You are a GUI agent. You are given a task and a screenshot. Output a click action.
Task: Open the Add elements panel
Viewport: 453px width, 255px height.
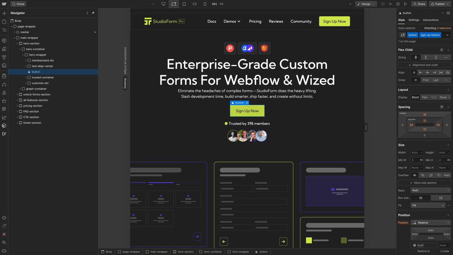(4, 13)
